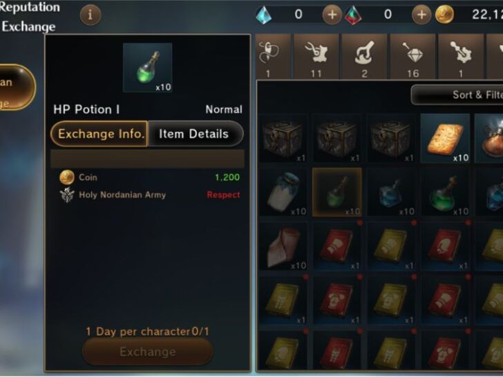Open the category tab showing count 2
This screenshot has width=503, height=377.
point(364,57)
